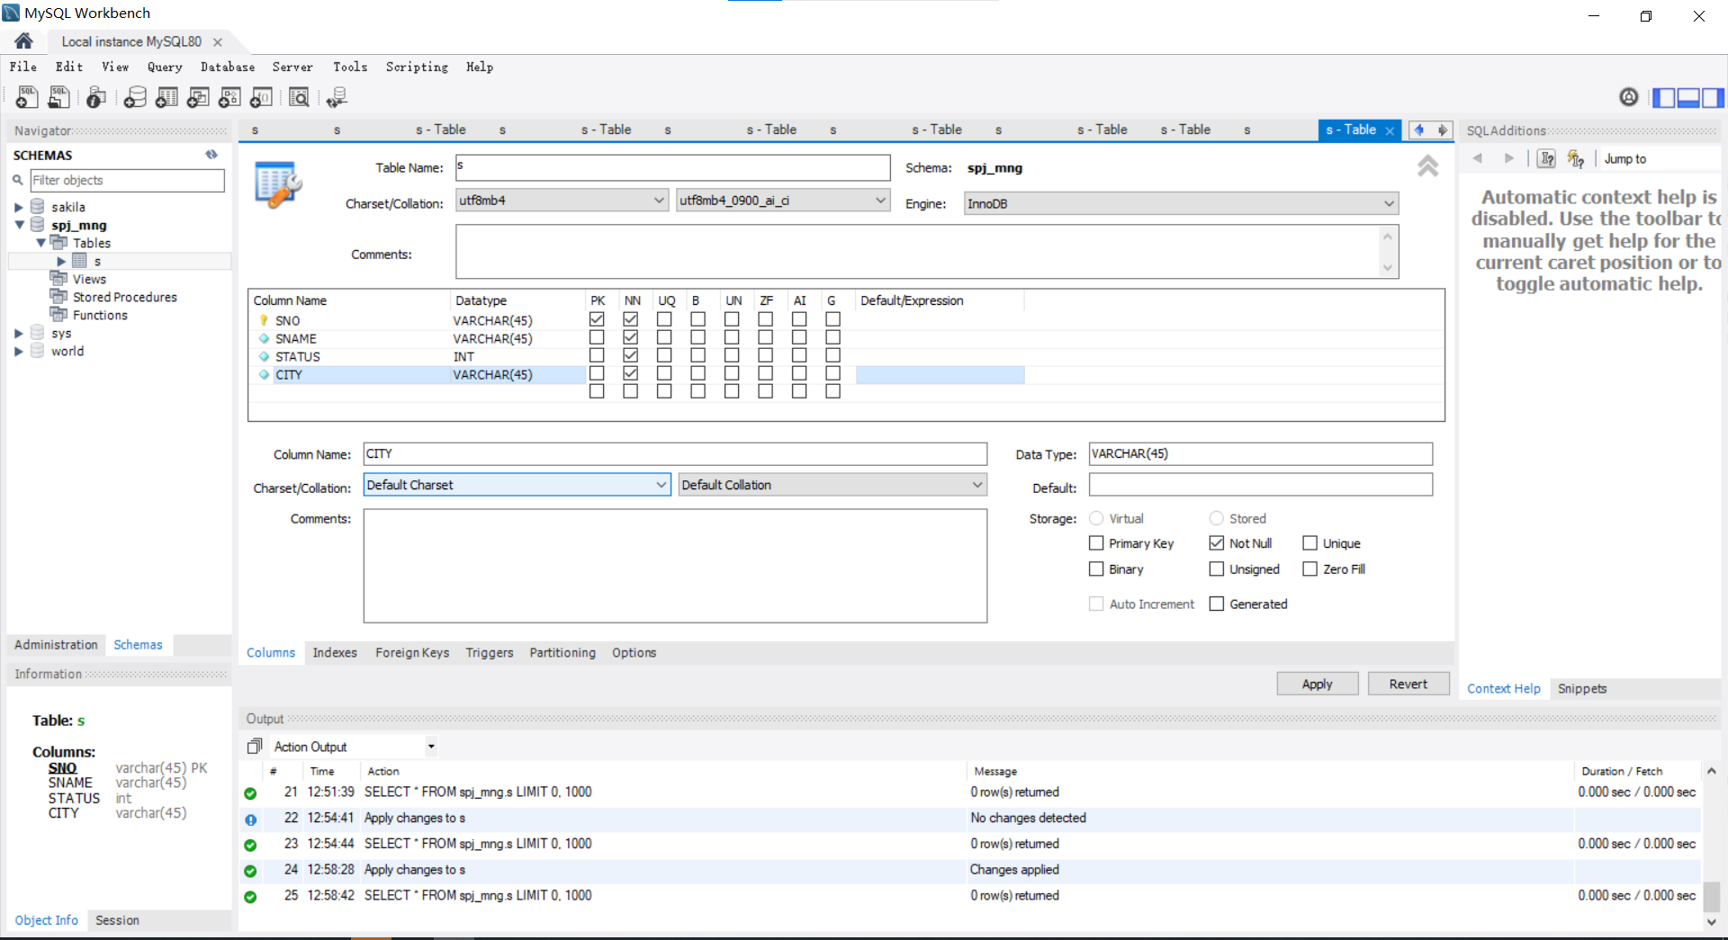Click the reconnect to DBMS icon
Viewport: 1728px width, 940px height.
click(x=337, y=97)
